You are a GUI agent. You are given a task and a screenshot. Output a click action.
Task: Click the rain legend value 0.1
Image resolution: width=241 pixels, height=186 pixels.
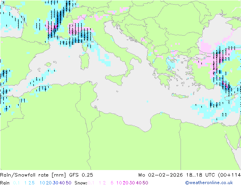pyautogui.click(x=16, y=183)
